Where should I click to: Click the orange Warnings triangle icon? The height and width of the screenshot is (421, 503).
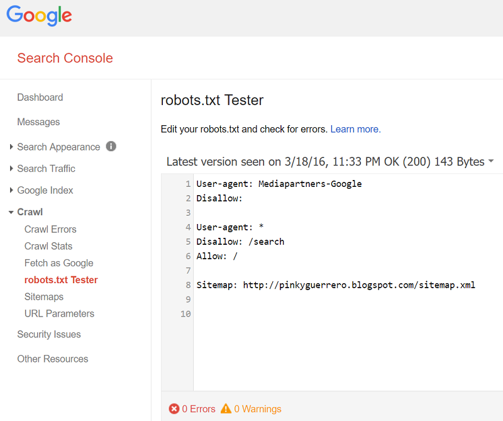[x=226, y=409]
